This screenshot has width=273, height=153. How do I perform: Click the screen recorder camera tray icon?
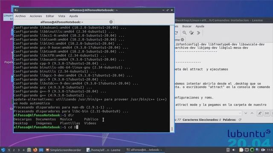(x=263, y=150)
